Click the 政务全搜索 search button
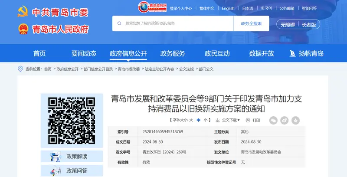This screenshot has height=177, width=347. click(251, 23)
